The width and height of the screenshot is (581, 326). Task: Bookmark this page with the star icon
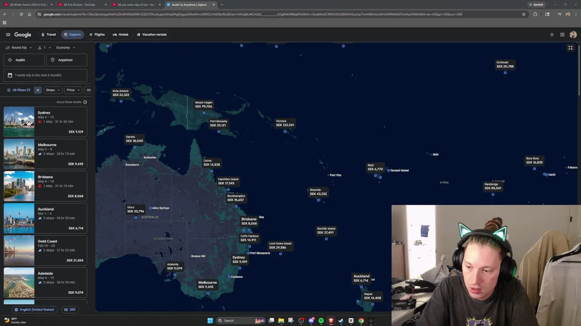point(524,14)
